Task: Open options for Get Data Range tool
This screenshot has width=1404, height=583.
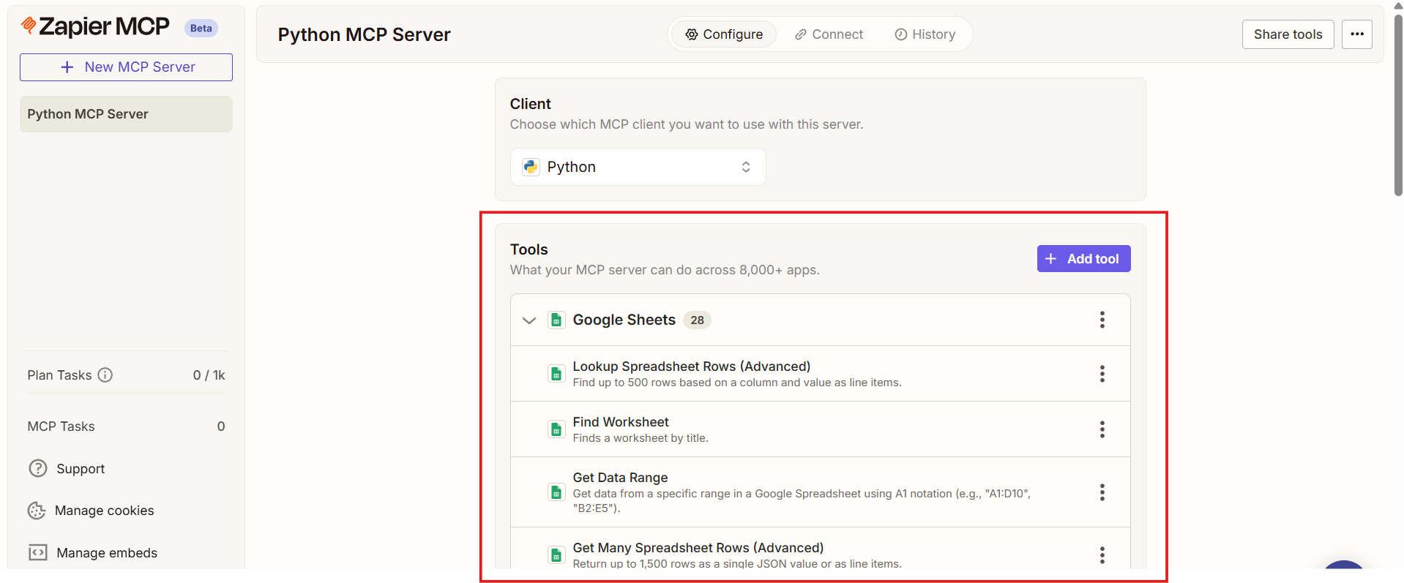Action: pos(1102,492)
